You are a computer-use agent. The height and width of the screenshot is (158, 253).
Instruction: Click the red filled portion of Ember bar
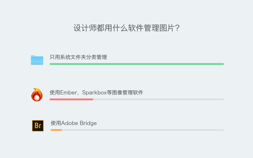pyautogui.click(x=71, y=99)
